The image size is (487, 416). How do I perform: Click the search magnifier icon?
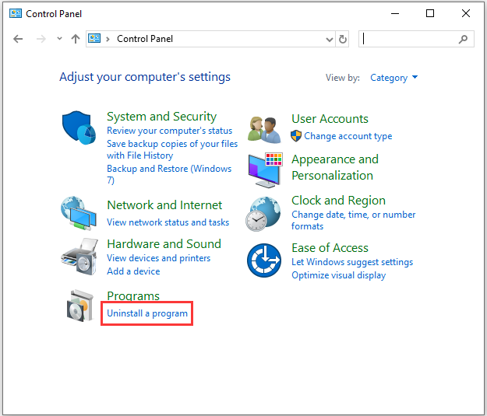463,39
